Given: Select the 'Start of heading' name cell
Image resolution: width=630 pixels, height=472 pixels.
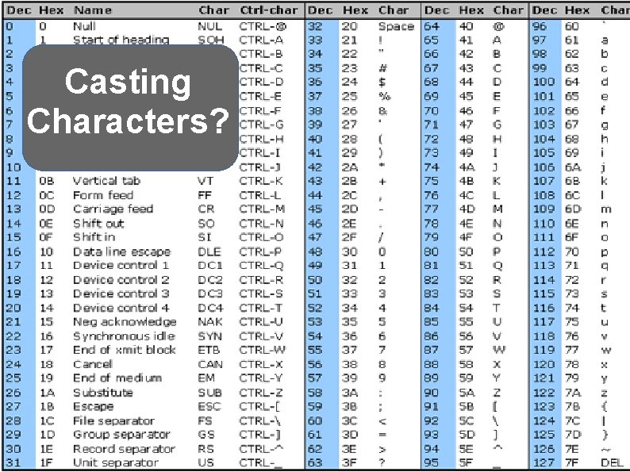Looking at the screenshot, I should (x=121, y=40).
